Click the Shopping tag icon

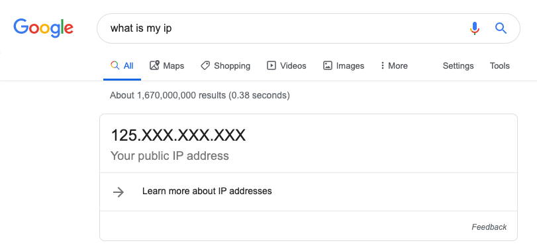[205, 65]
